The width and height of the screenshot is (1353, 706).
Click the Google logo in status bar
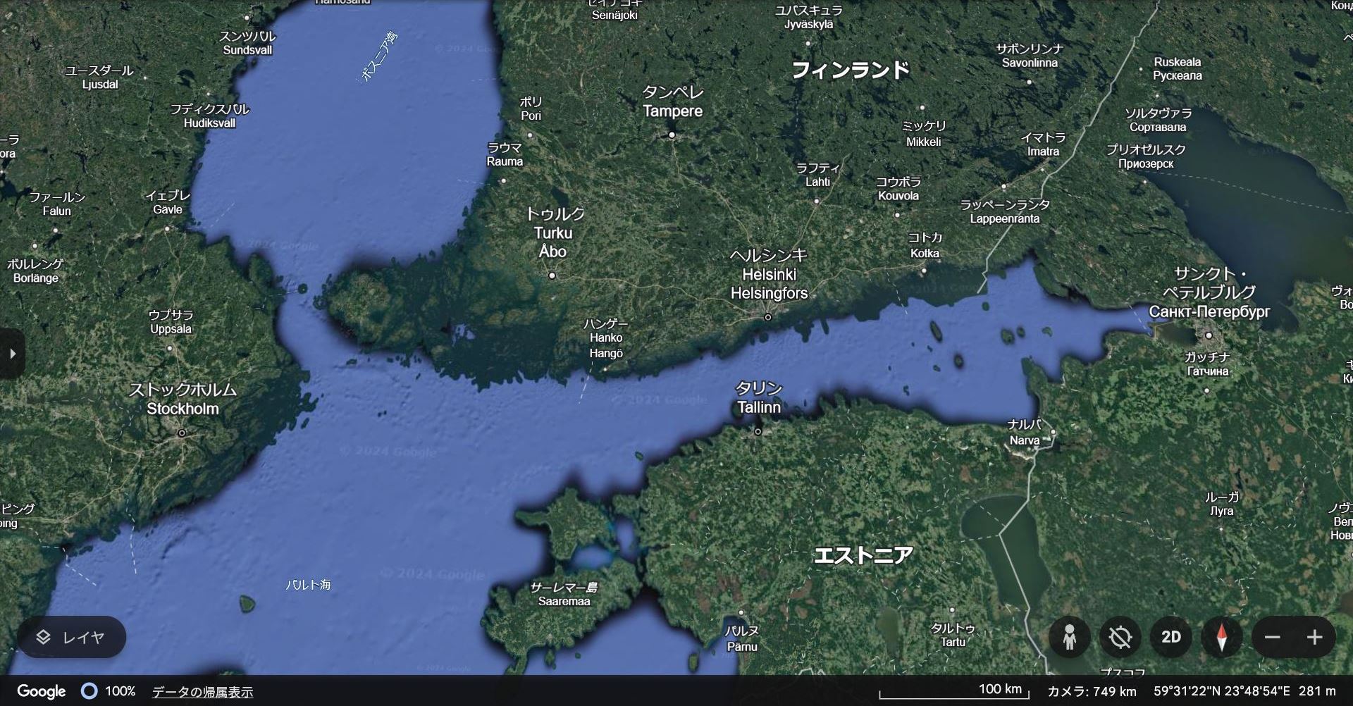(42, 691)
